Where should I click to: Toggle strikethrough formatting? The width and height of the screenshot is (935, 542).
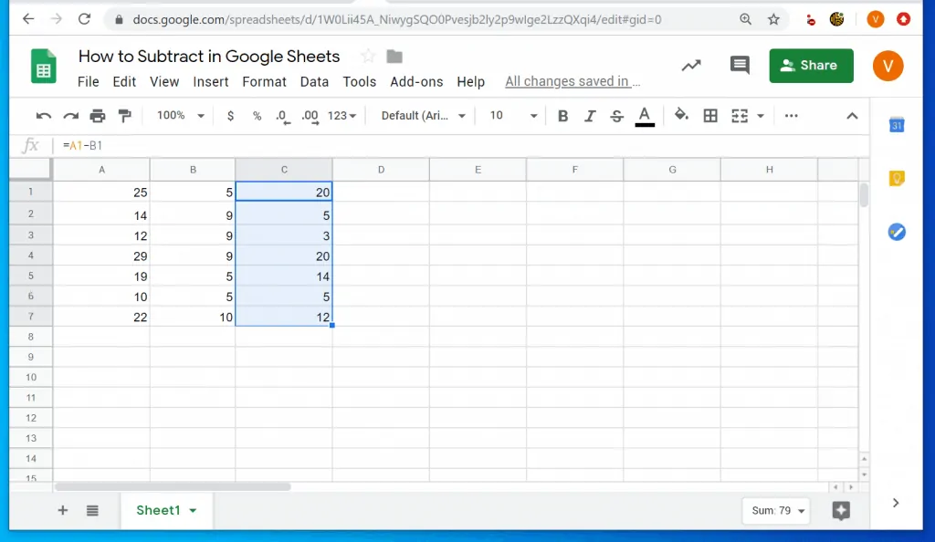click(x=616, y=115)
